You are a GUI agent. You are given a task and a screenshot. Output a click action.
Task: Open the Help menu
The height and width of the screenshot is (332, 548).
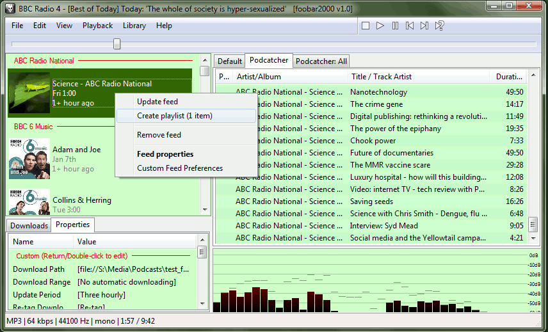tap(164, 26)
